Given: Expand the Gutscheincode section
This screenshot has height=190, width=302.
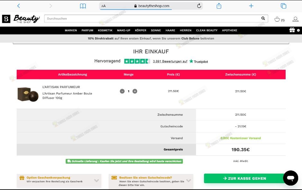Looking at the screenshot, I should [188, 180].
